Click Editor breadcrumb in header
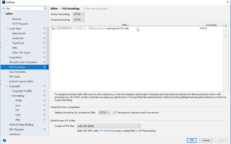The image size is (231, 144). coord(54,8)
